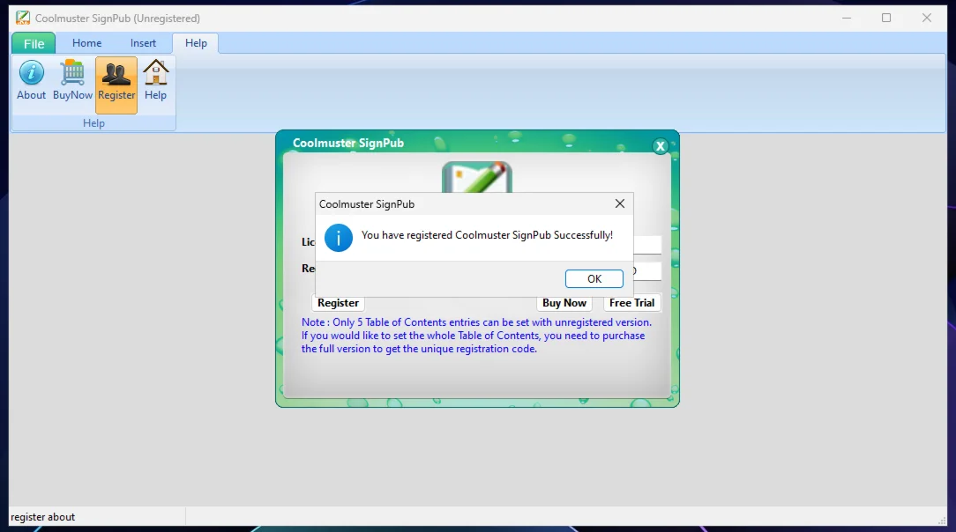Dismiss the success message with its X
956x532 pixels.
point(619,204)
